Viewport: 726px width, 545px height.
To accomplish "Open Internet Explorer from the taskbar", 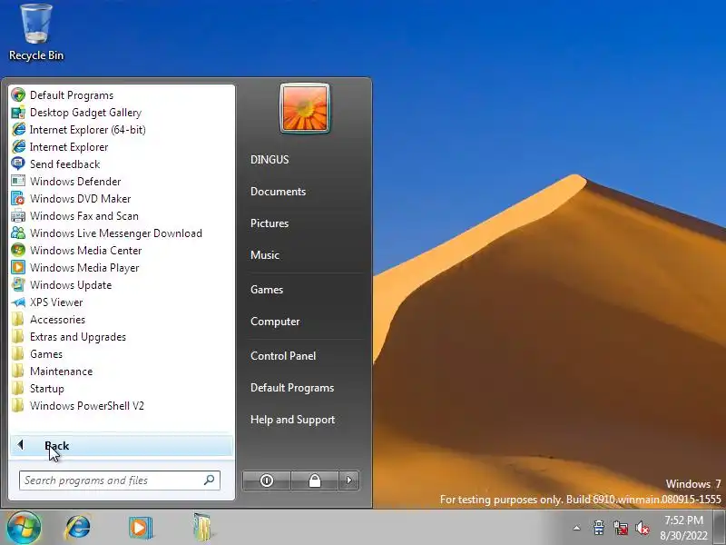I will 78,528.
